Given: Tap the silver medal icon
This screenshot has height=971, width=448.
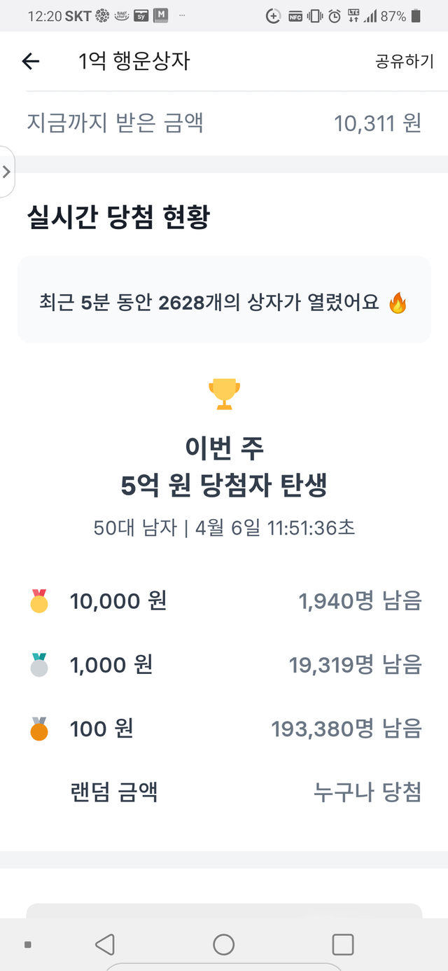Looking at the screenshot, I should 39,665.
